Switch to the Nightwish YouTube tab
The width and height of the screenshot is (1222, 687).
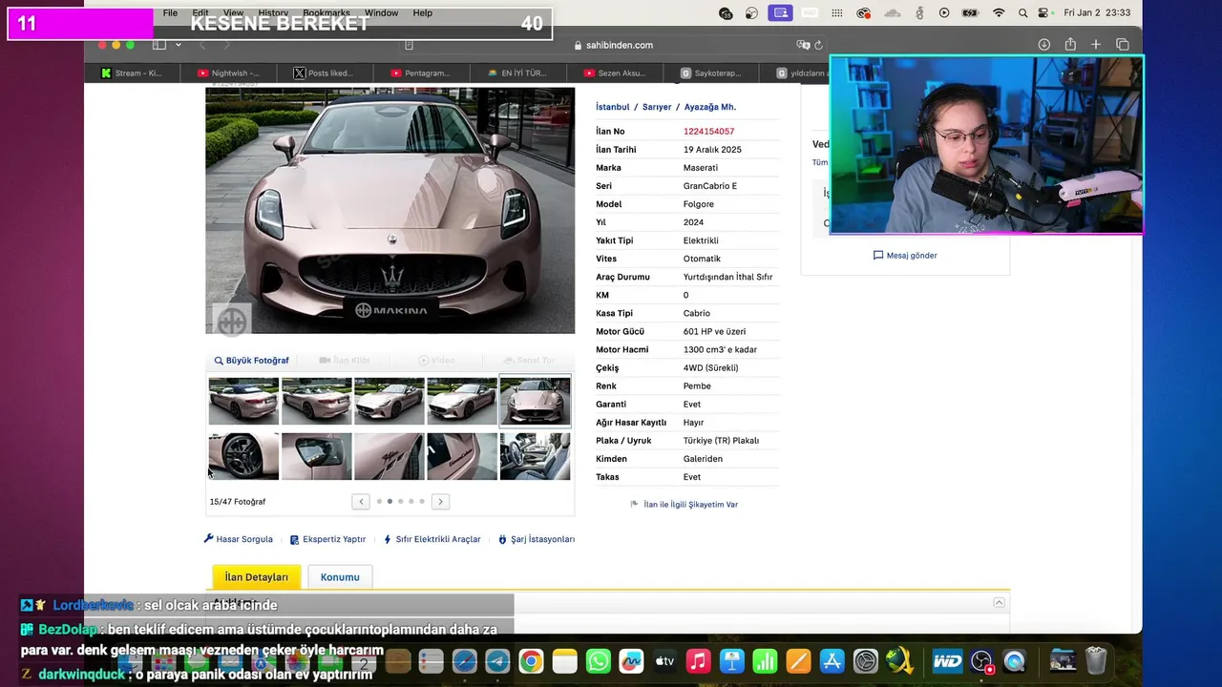(228, 73)
